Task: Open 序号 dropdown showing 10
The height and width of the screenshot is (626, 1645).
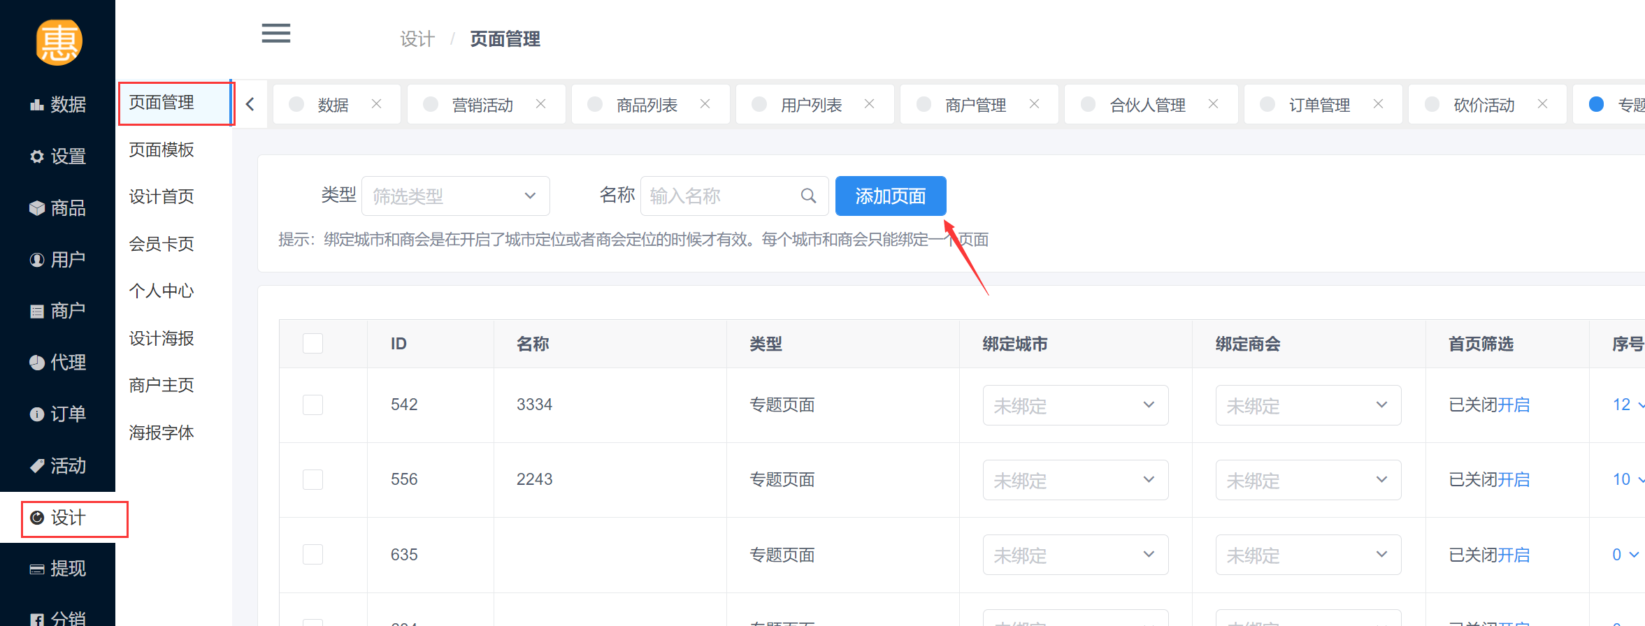Action: [x=1628, y=480]
